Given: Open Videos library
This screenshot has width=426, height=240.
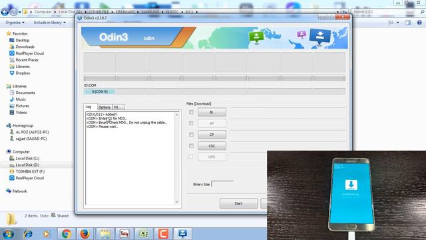Looking at the screenshot, I should [21, 113].
